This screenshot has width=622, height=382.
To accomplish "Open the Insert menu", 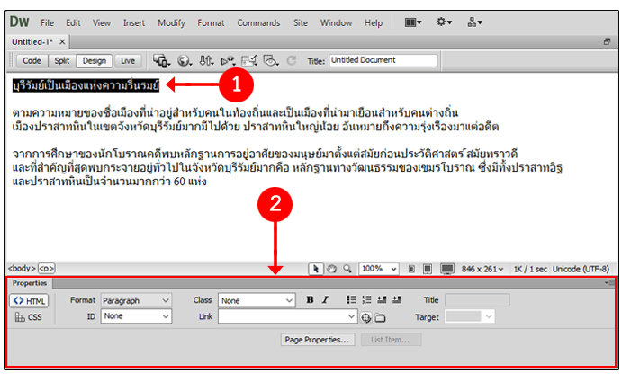I will click(134, 22).
